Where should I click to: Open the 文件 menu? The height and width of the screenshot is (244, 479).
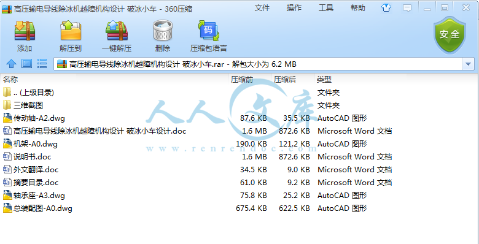pyautogui.click(x=262, y=8)
